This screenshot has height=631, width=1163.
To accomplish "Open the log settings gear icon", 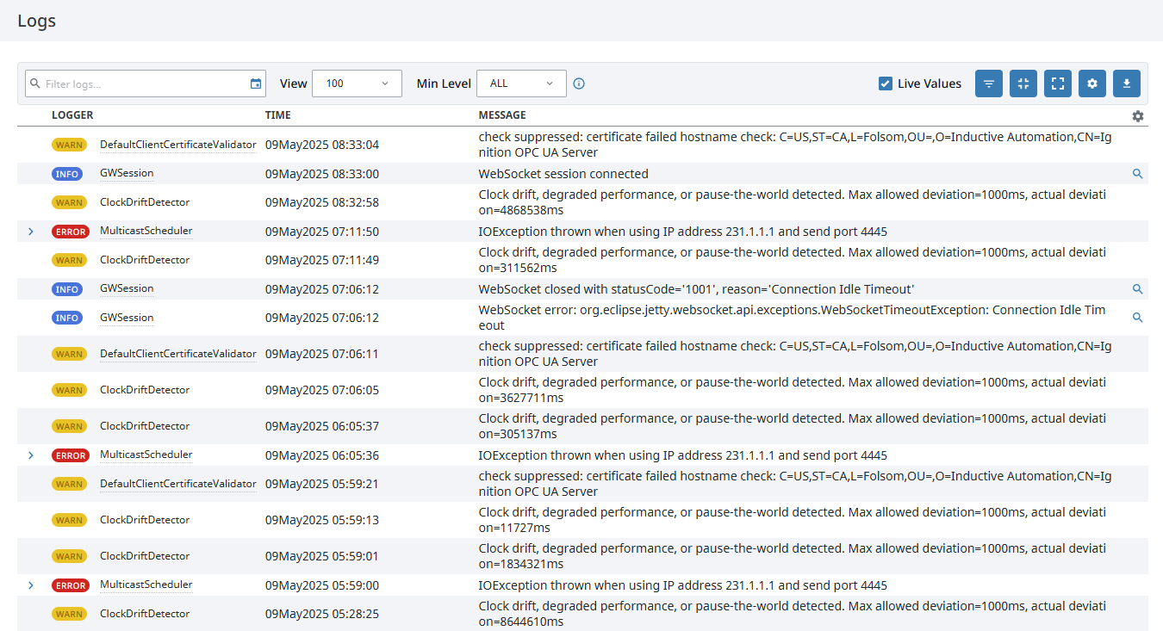I will 1091,84.
